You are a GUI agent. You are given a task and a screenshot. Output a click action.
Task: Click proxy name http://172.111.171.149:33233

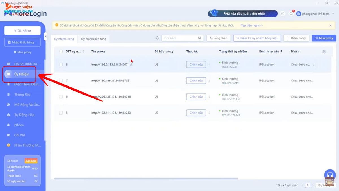tap(111, 113)
